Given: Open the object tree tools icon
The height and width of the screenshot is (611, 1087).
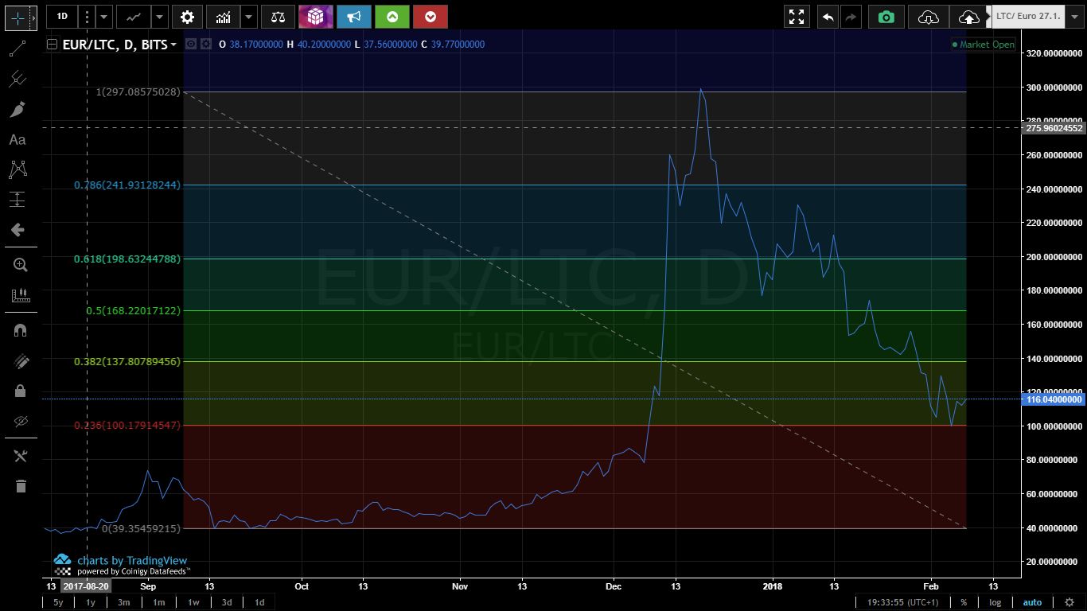Looking at the screenshot, I should (20, 456).
